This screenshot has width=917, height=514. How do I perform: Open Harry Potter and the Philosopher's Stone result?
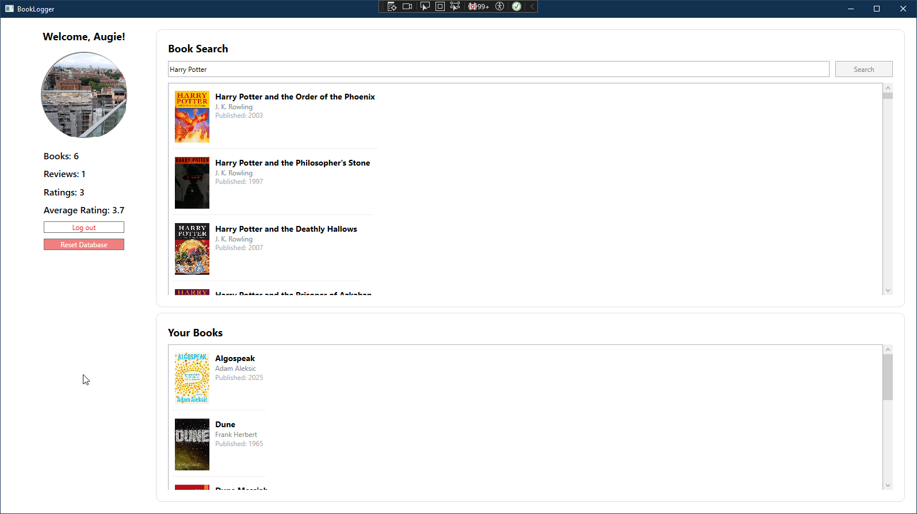coord(292,163)
